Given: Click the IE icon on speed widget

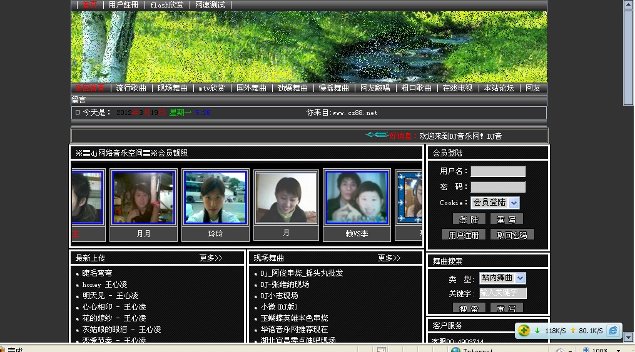Looking at the screenshot, I should coord(613,331).
